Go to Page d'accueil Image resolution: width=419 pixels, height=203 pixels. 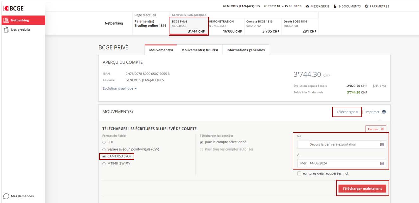pyautogui.click(x=145, y=15)
